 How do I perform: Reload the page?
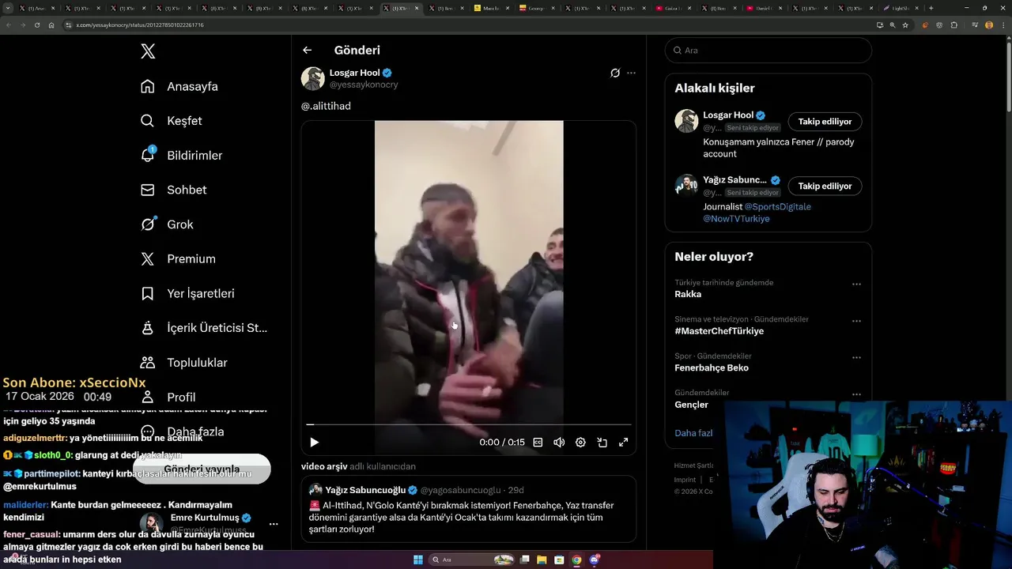tap(36, 24)
